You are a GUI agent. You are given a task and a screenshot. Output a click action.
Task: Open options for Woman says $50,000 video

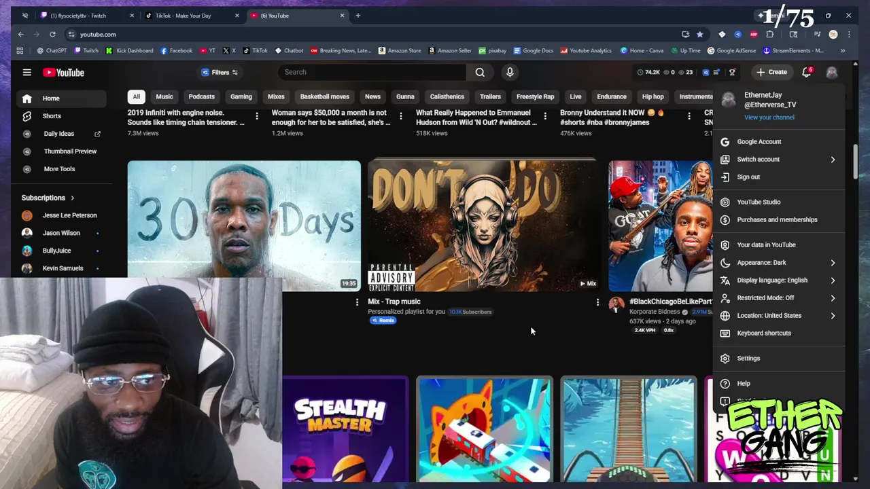click(x=400, y=117)
